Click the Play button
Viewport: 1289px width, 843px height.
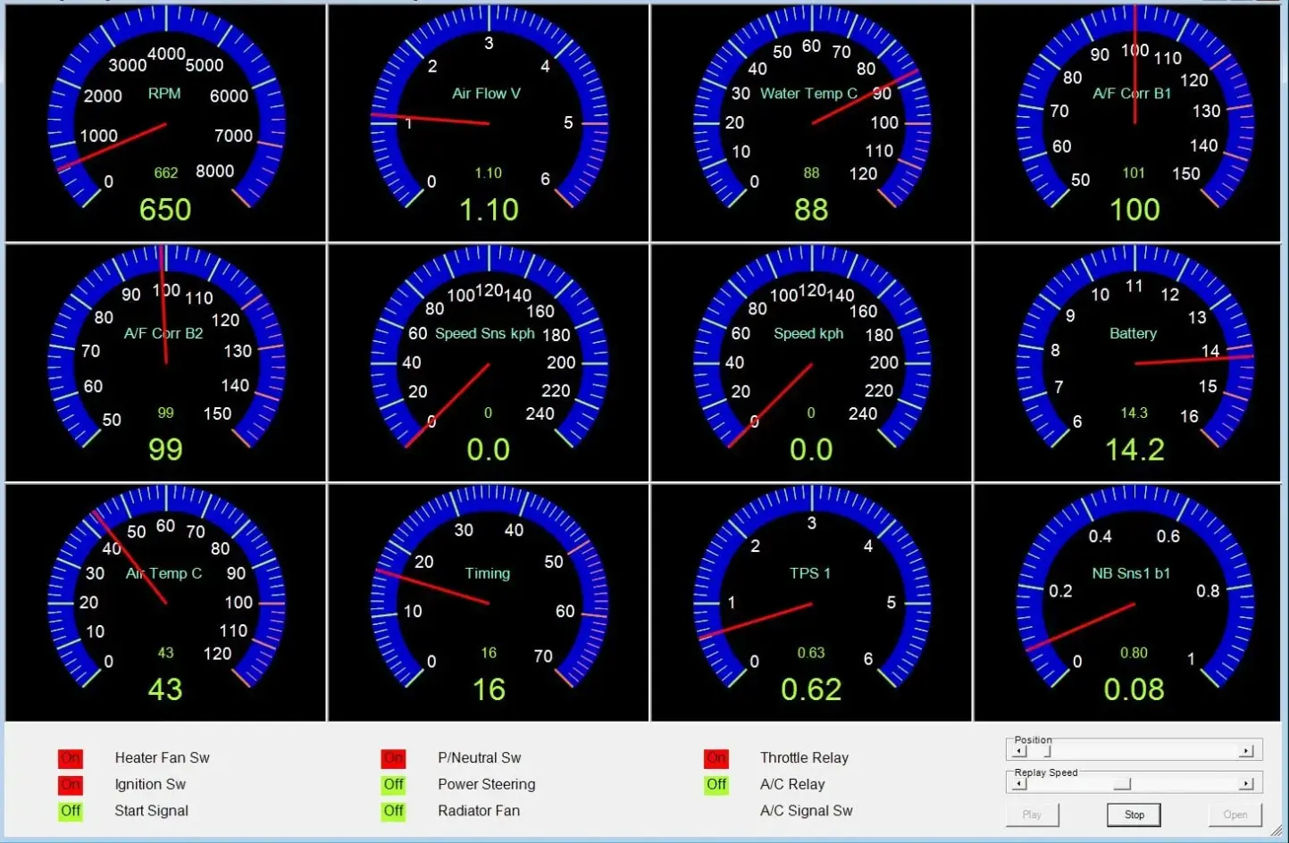click(x=1032, y=814)
